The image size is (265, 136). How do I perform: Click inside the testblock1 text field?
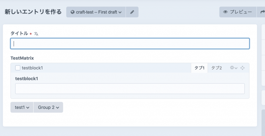coord(130,88)
